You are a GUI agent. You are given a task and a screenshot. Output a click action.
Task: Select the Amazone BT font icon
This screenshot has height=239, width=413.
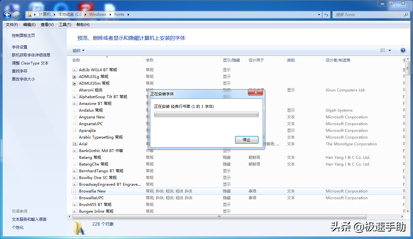click(x=75, y=103)
